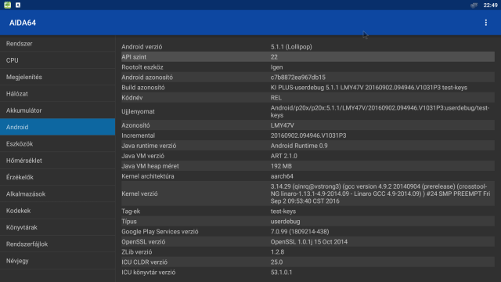Image resolution: width=501 pixels, height=282 pixels.
Task: Tap the network status icon beside clock
Action: [x=474, y=5]
